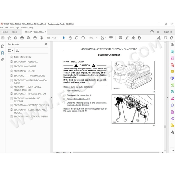
Task: Open the Window menu
Action: pyautogui.click(x=24, y=28)
